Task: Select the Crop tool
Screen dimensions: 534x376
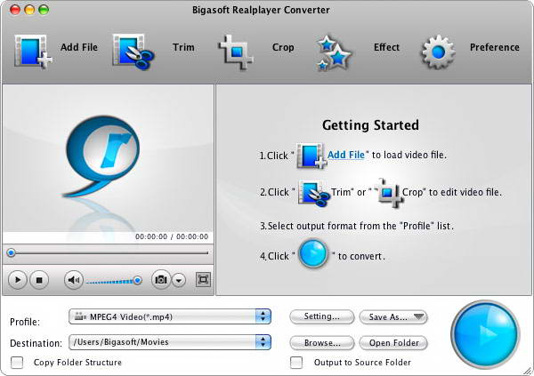Action: tap(237, 50)
